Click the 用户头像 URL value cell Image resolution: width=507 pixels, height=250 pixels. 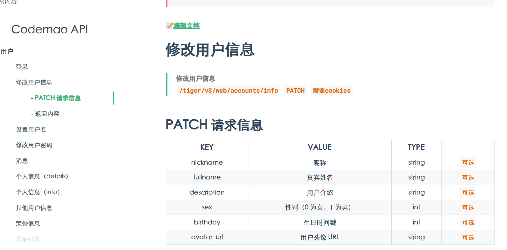click(320, 237)
